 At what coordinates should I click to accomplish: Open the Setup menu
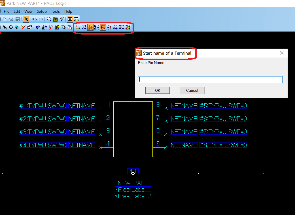pos(42,12)
